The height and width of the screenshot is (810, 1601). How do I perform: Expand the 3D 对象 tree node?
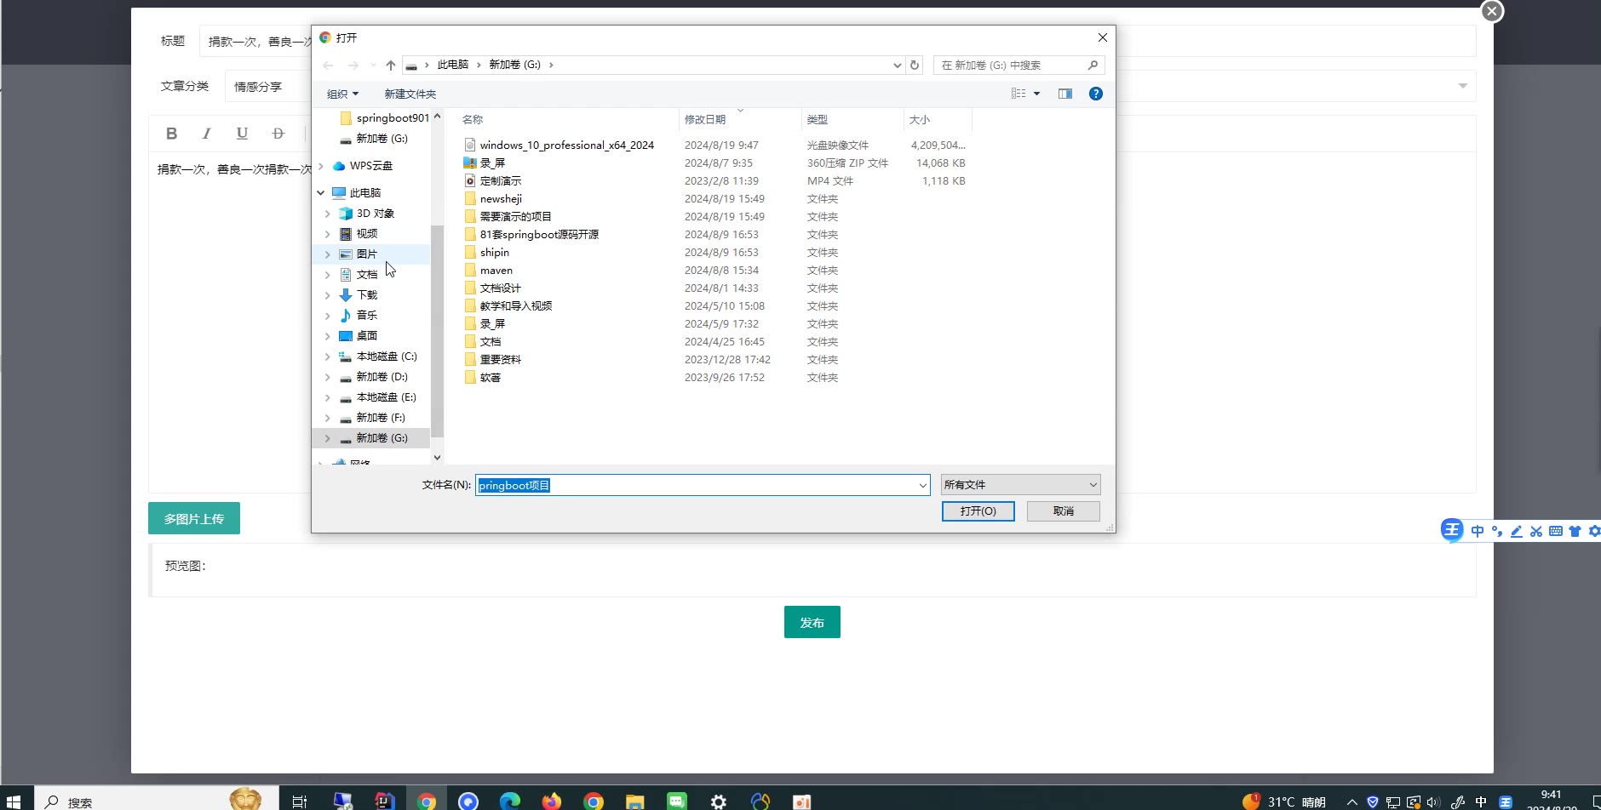[x=328, y=214]
